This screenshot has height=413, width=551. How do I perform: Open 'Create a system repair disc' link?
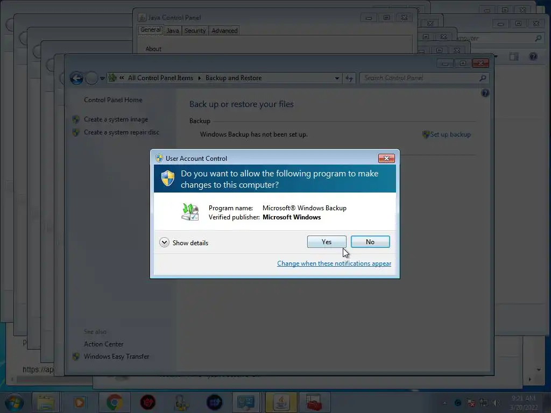(121, 132)
